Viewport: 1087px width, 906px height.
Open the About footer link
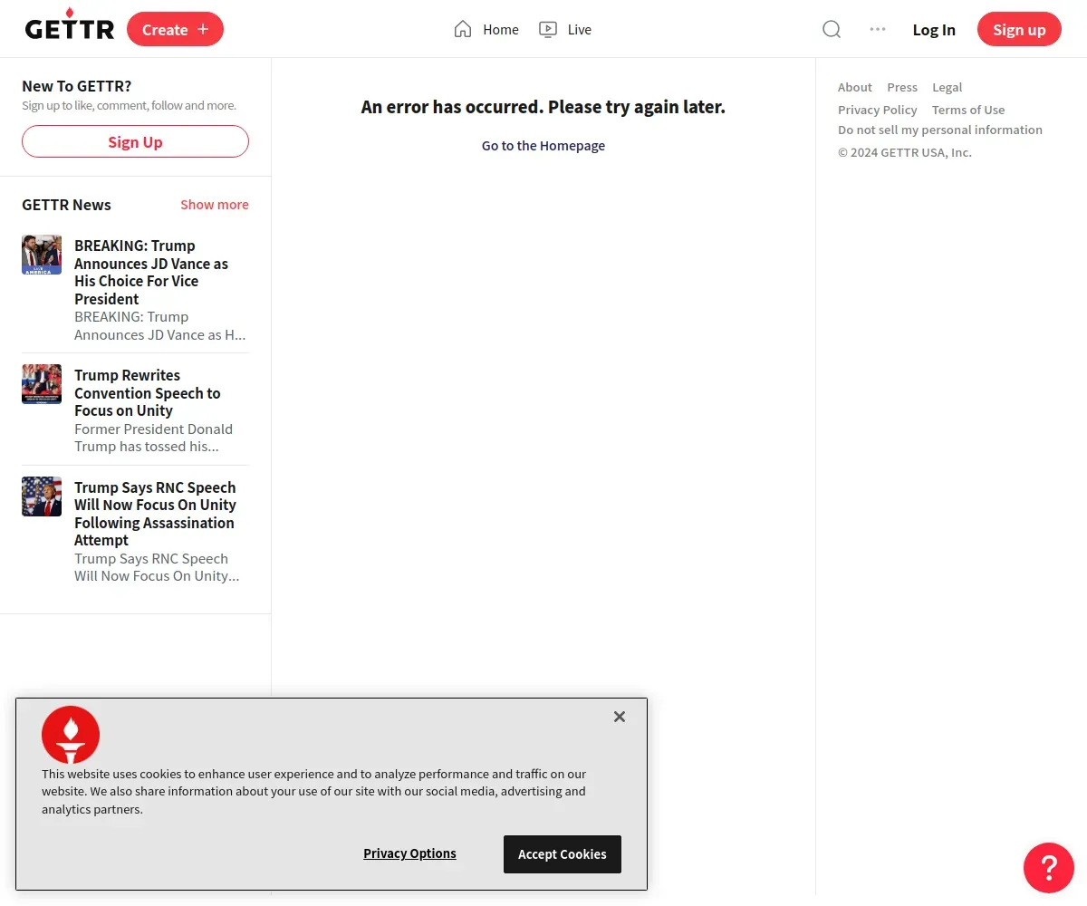(855, 87)
